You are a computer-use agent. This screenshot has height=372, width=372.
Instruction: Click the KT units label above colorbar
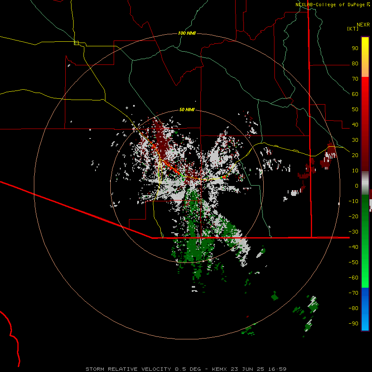click(353, 29)
